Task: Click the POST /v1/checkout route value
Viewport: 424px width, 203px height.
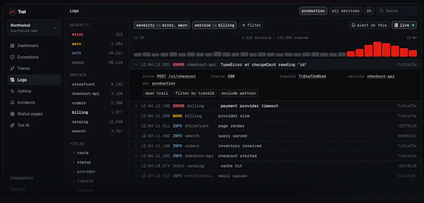Action: pos(176,76)
